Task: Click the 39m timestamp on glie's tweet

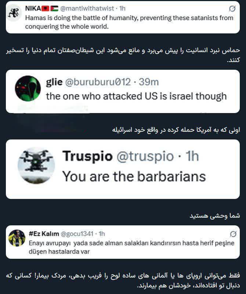Action: coord(149,82)
